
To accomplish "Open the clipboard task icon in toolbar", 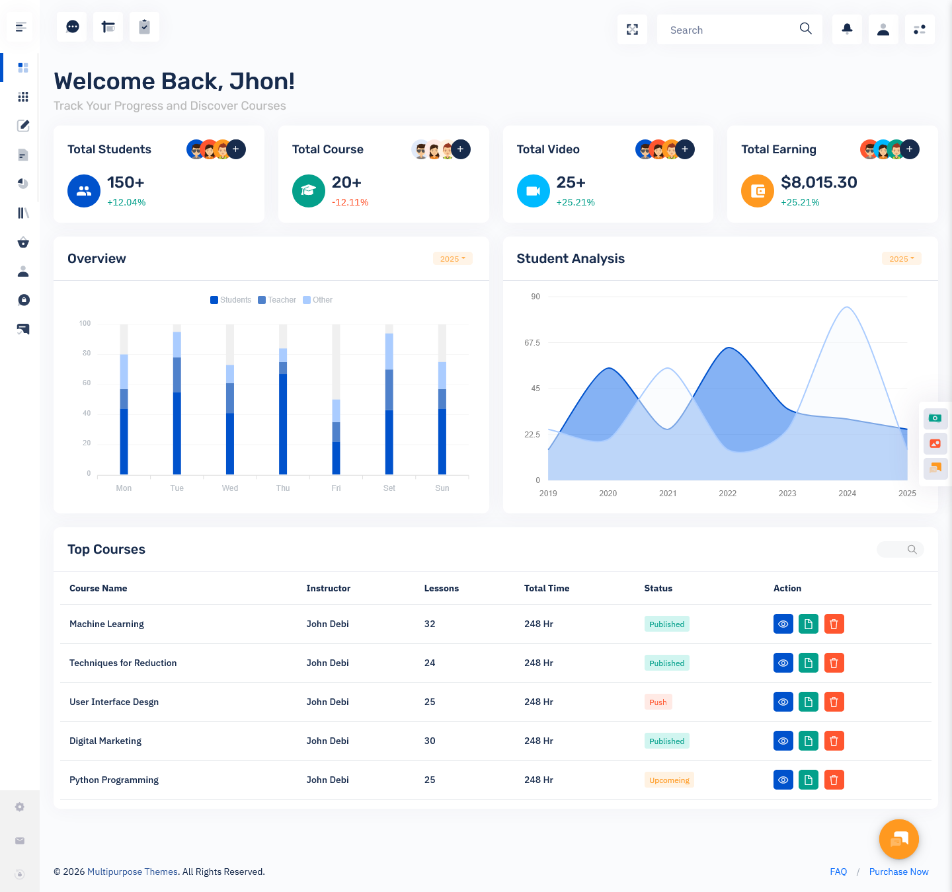I will [x=144, y=26].
